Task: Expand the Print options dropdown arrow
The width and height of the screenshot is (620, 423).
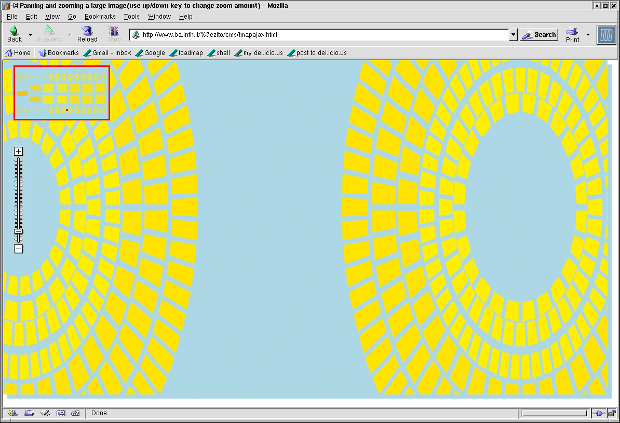Action: (588, 35)
